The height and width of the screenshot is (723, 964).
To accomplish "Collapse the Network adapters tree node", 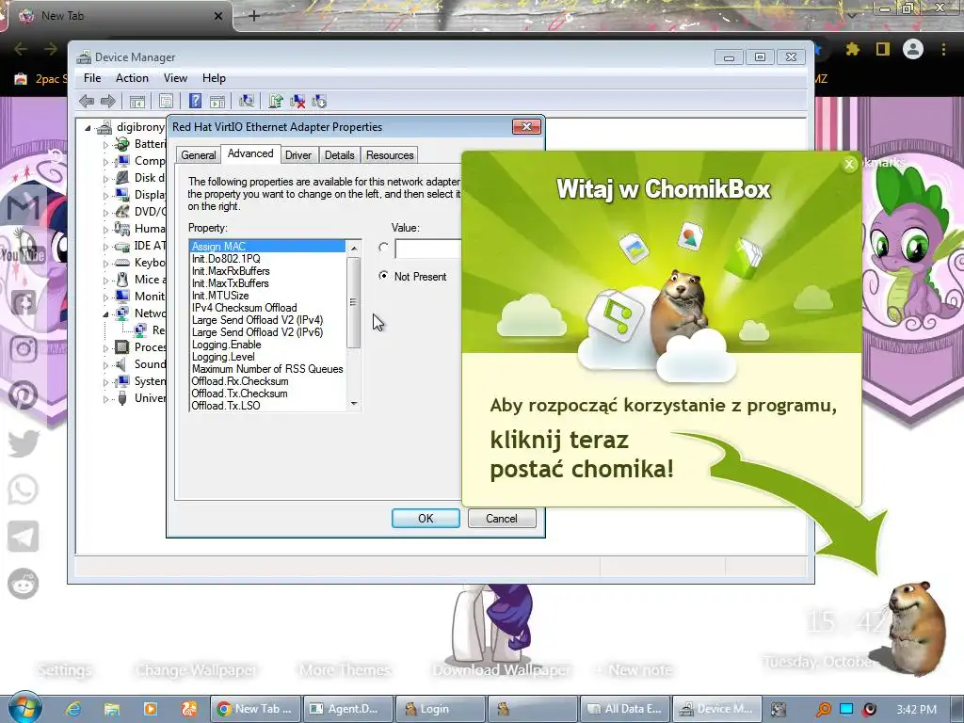I will tap(105, 314).
